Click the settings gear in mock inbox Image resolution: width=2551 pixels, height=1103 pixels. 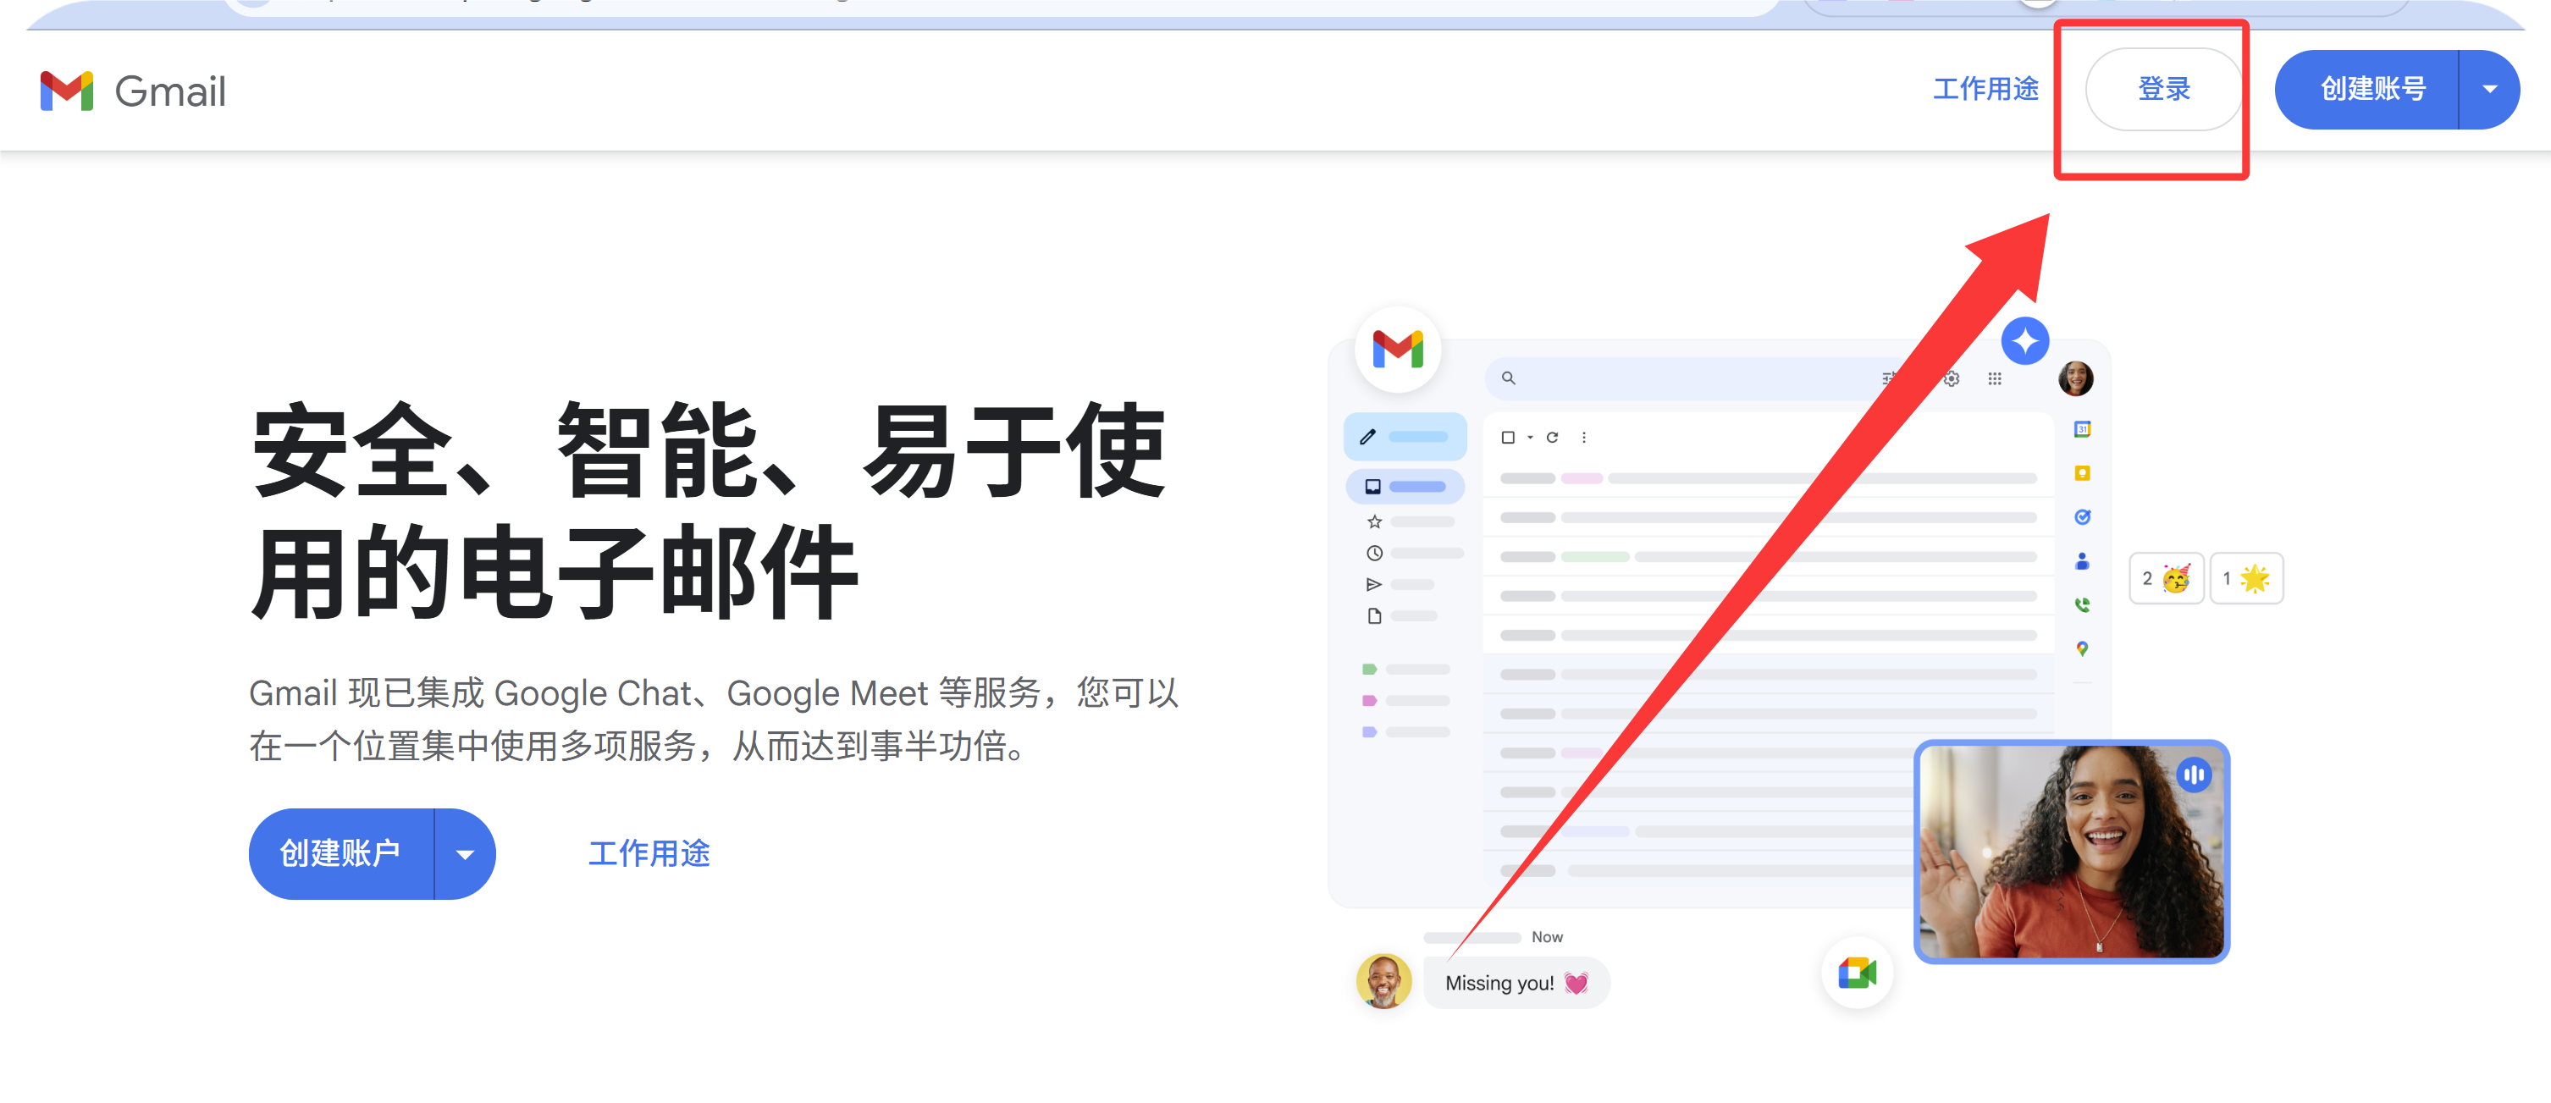(x=1952, y=378)
